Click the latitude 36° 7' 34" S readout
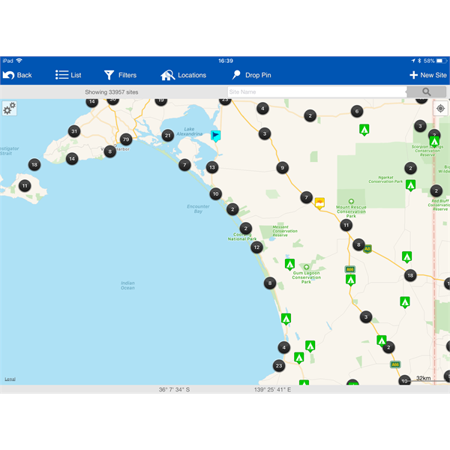Image resolution: width=450 pixels, height=450 pixels. 174,389
